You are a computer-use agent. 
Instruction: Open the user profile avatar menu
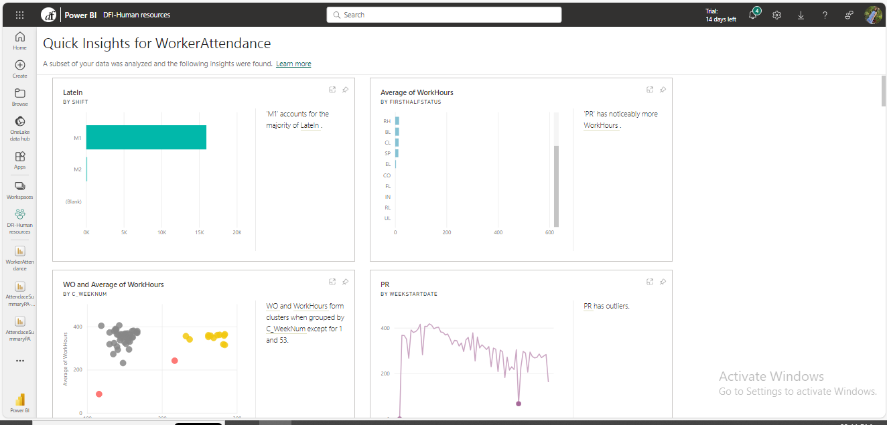[873, 15]
